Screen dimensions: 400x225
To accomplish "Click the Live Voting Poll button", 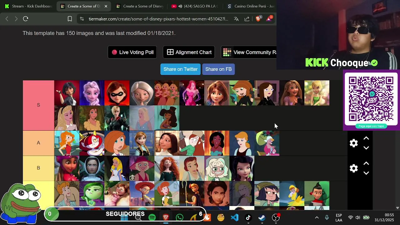I will click(x=132, y=52).
